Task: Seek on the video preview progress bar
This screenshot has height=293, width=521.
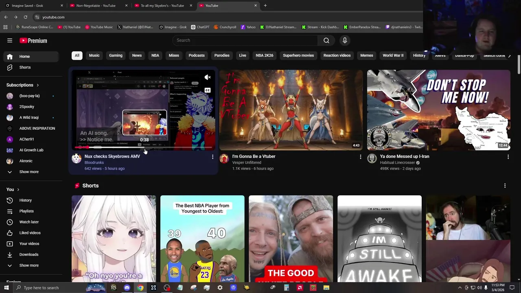Action: click(x=143, y=147)
